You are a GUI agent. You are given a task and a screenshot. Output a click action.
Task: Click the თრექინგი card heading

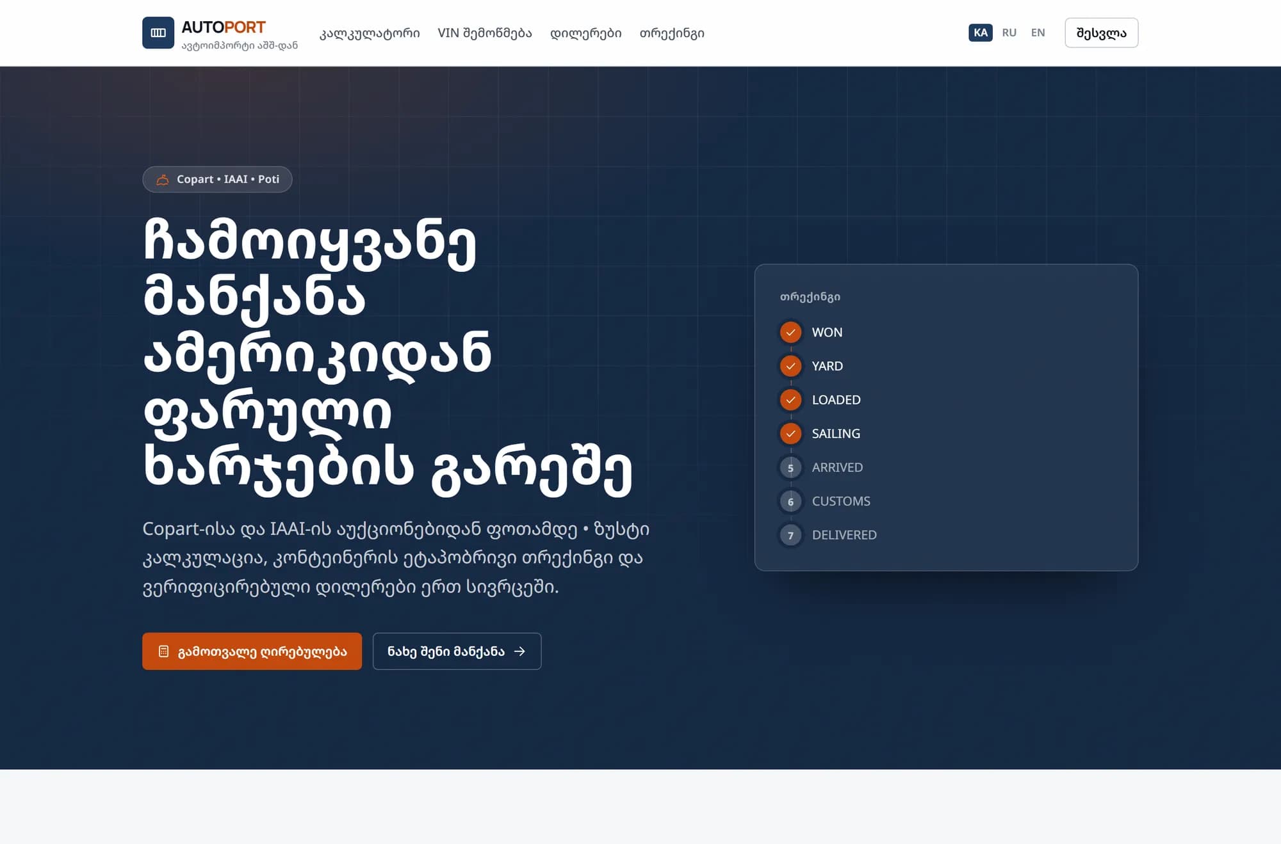point(810,297)
